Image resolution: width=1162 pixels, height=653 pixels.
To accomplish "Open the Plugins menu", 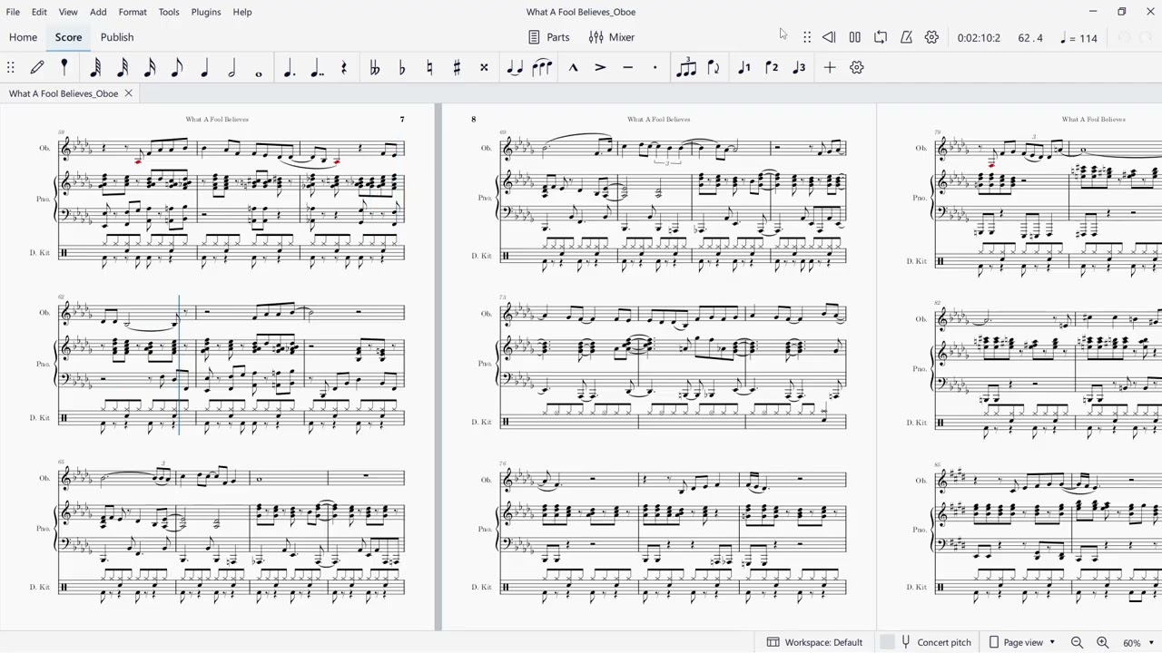I will coord(206,12).
